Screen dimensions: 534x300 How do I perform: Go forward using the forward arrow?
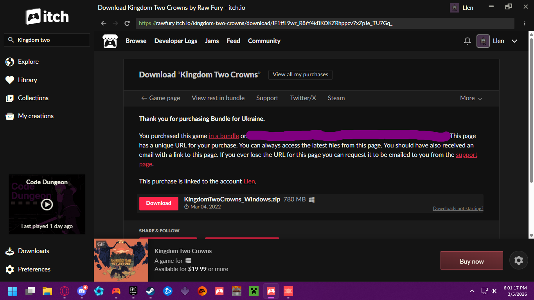tap(115, 23)
